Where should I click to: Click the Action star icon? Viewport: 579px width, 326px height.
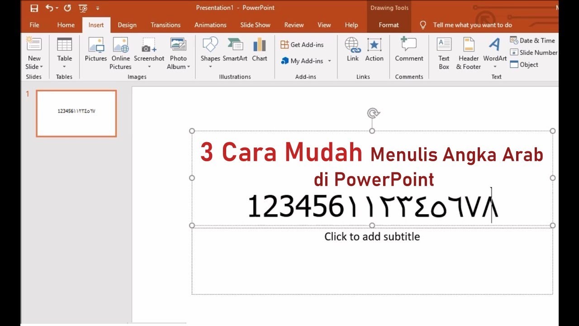point(374,44)
